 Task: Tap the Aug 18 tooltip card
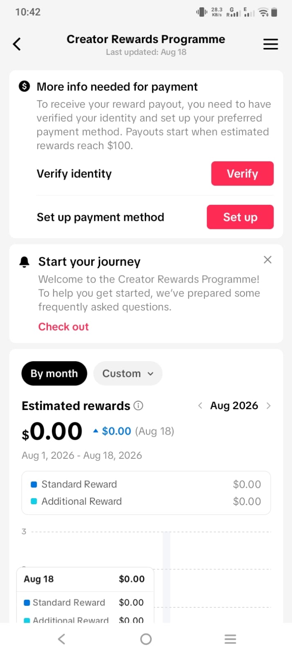click(85, 595)
